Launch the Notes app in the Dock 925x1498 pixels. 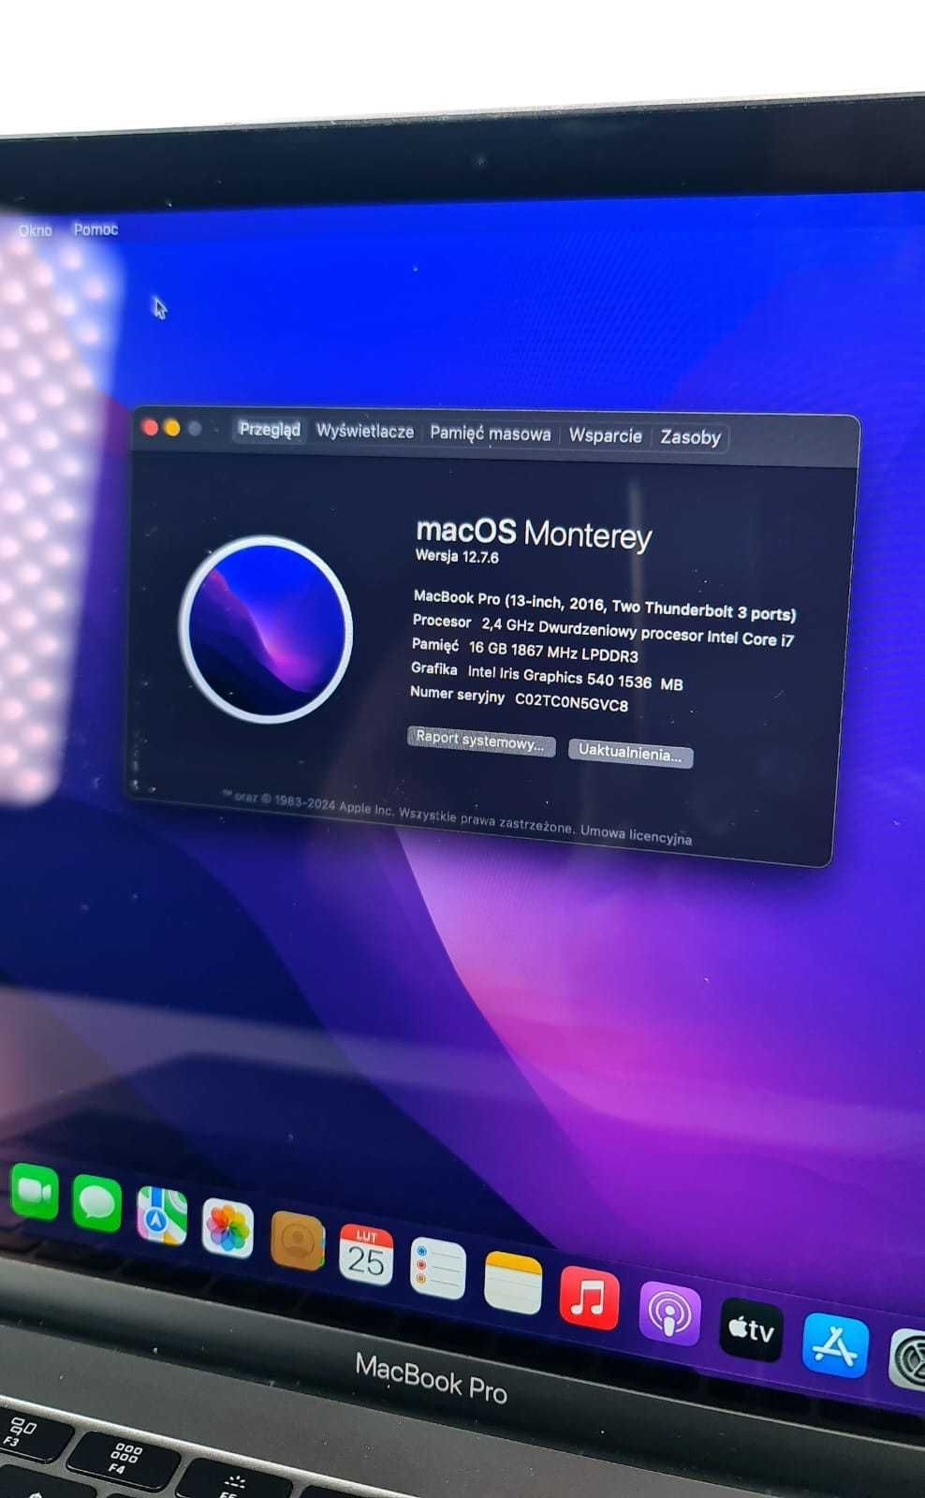coord(513,1284)
